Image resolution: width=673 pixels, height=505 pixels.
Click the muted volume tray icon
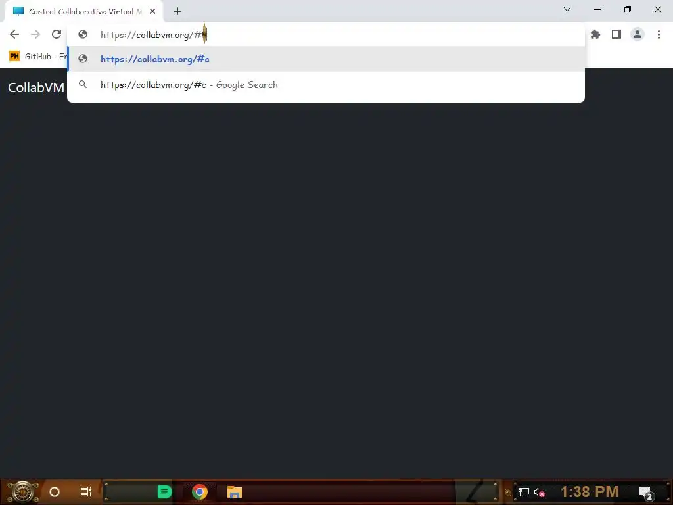point(539,492)
